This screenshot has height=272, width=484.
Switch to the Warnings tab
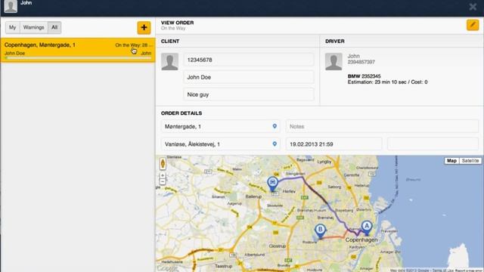(33, 27)
